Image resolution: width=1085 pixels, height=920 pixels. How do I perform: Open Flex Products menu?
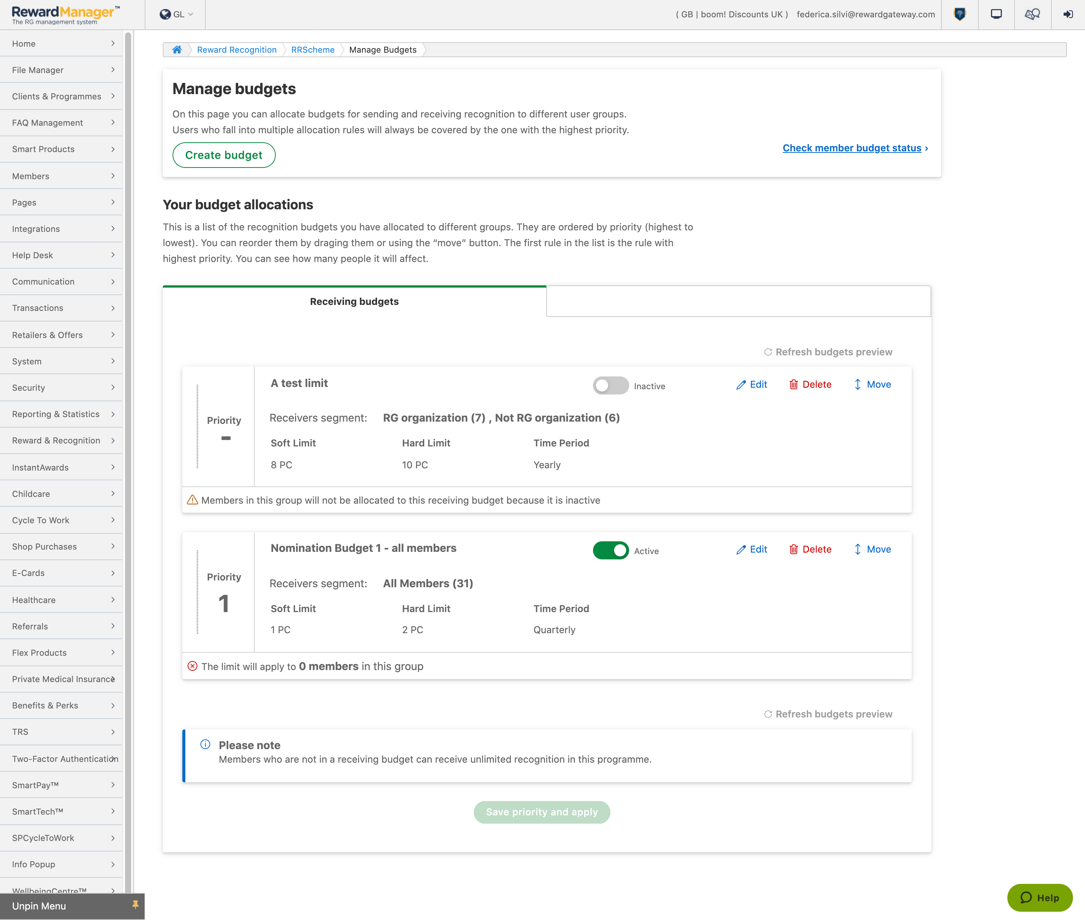coord(61,652)
